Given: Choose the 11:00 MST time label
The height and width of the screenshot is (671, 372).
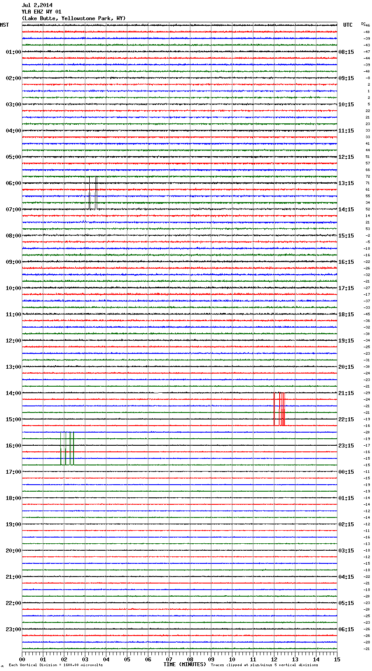Looking at the screenshot, I should [x=14, y=315].
